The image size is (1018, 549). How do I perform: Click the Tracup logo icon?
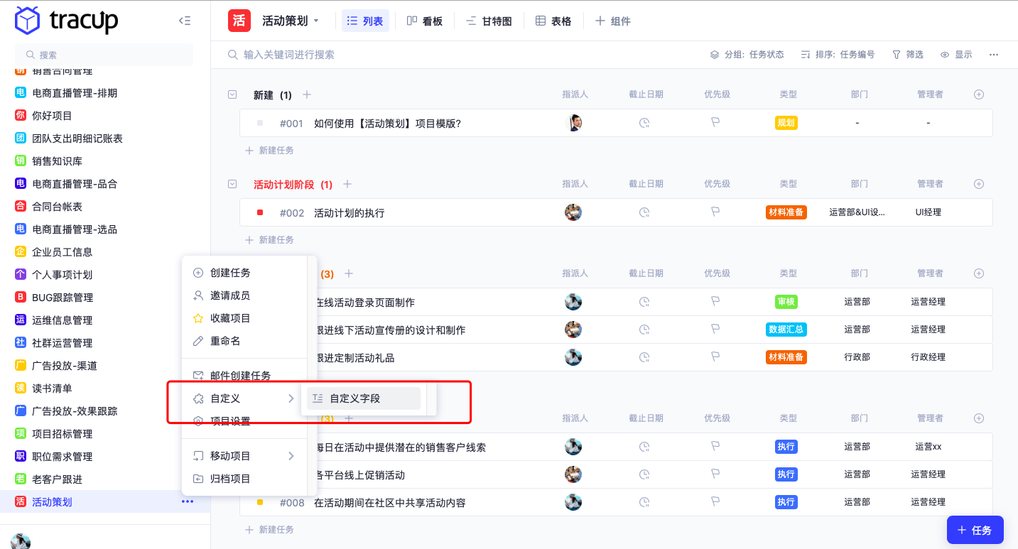(x=27, y=21)
